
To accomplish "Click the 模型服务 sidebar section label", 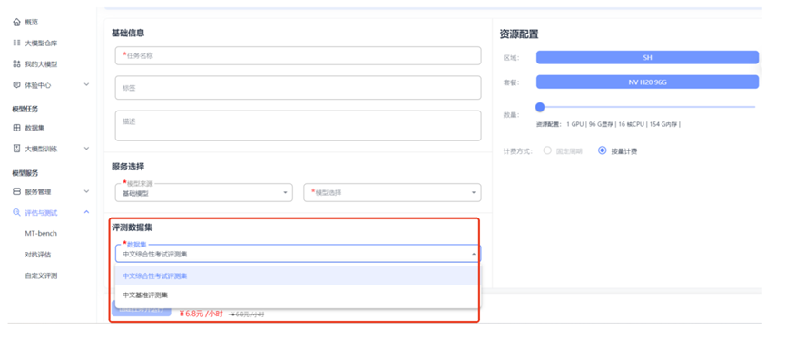I will (25, 173).
